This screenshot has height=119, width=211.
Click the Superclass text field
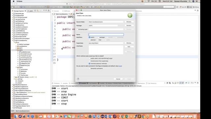click(106, 43)
